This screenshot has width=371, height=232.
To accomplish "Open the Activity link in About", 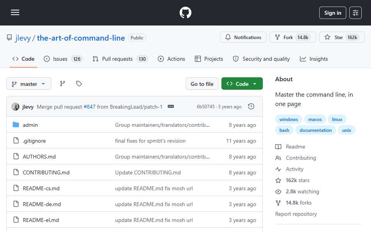I will 289,169.
